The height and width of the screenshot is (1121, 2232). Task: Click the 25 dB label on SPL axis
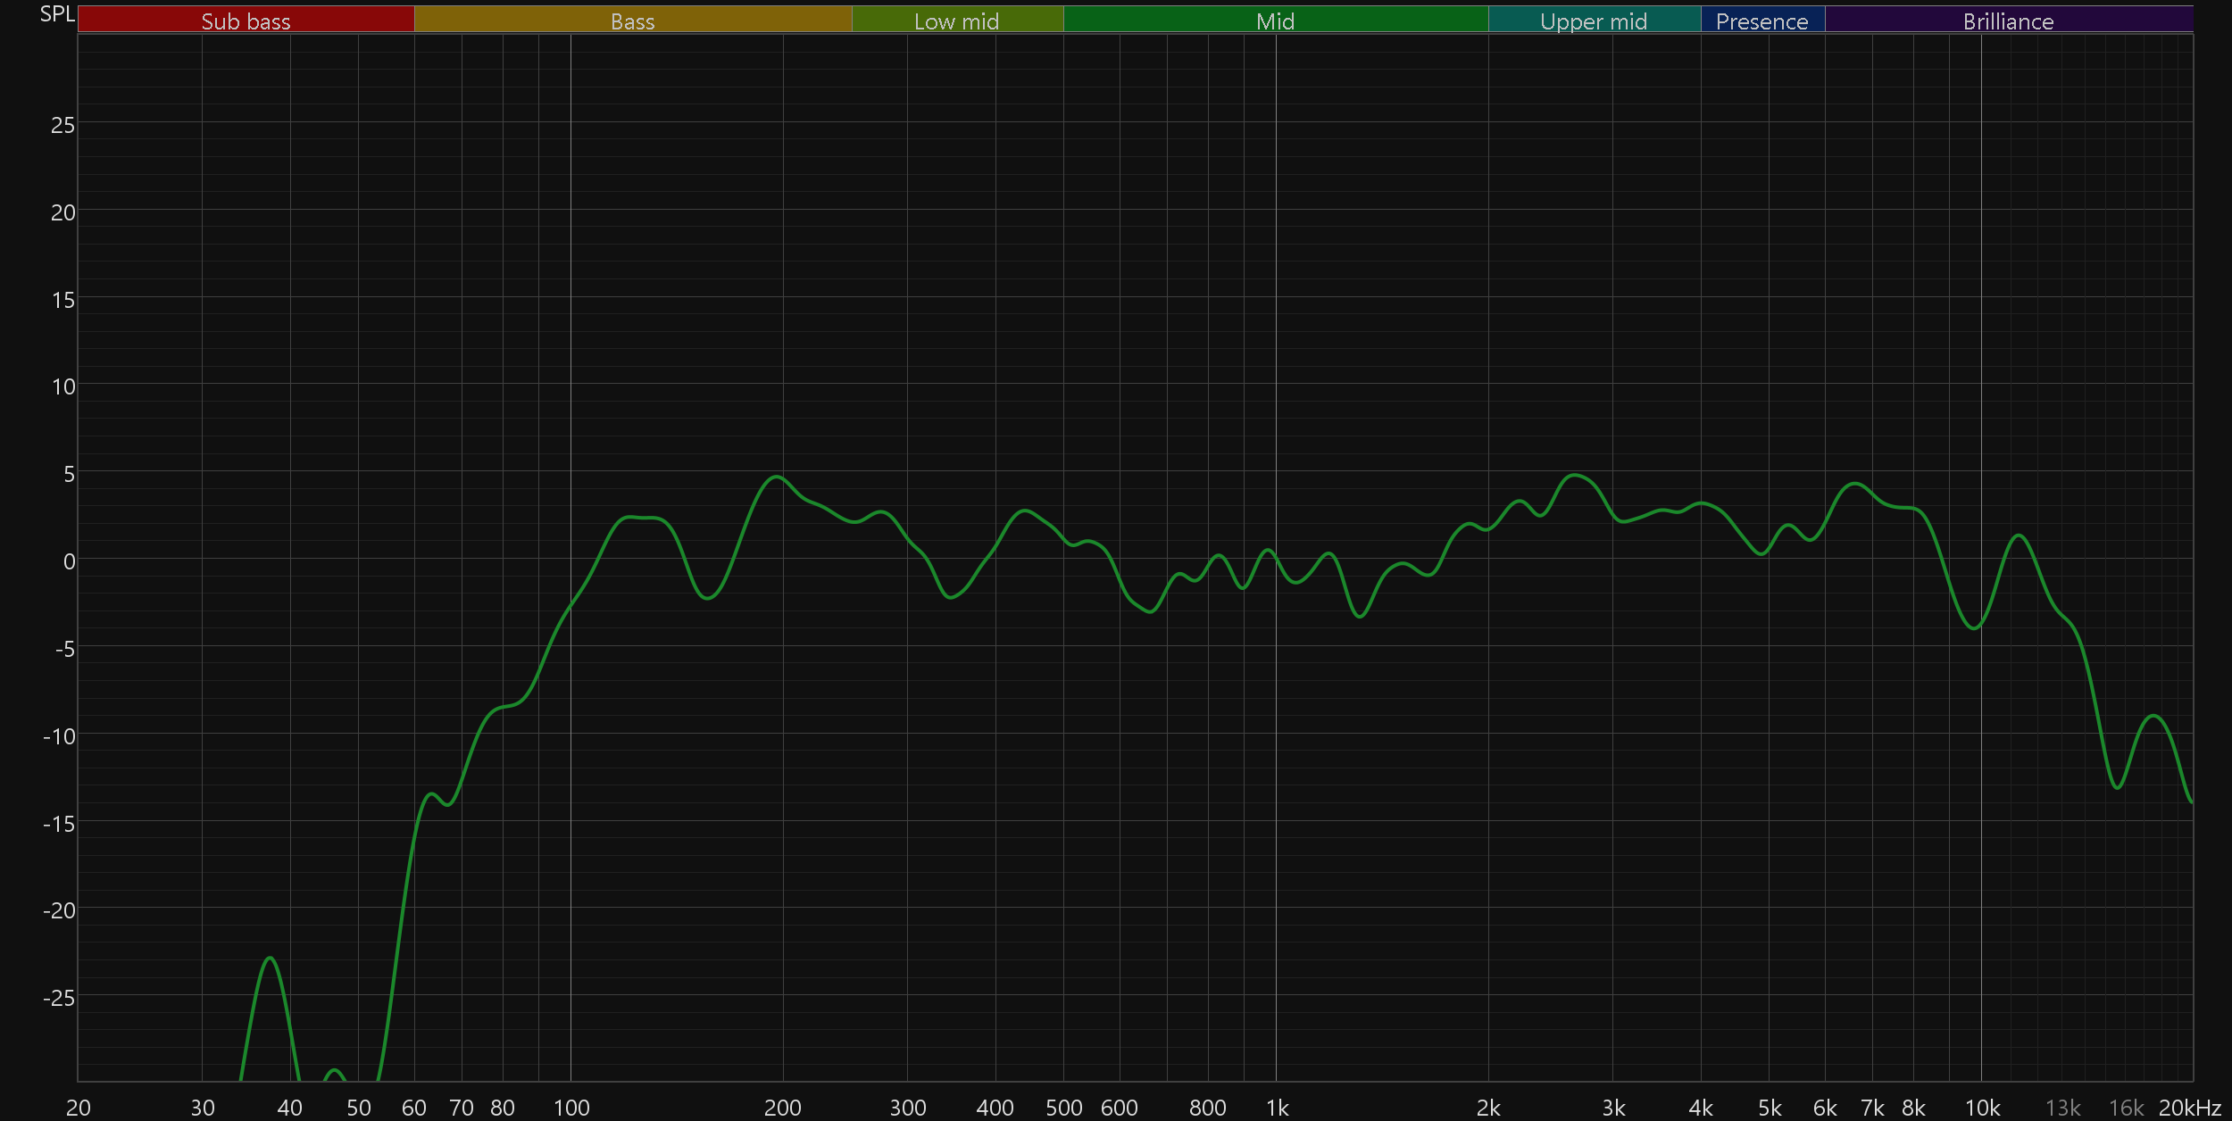(x=62, y=125)
